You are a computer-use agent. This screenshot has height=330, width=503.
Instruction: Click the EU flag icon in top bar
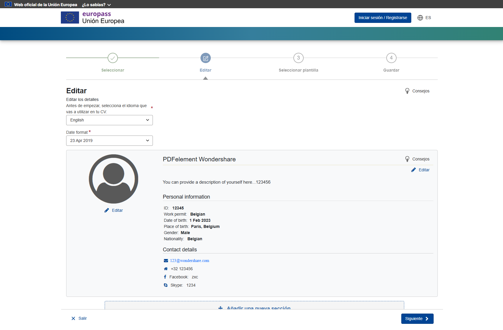(x=8, y=4)
